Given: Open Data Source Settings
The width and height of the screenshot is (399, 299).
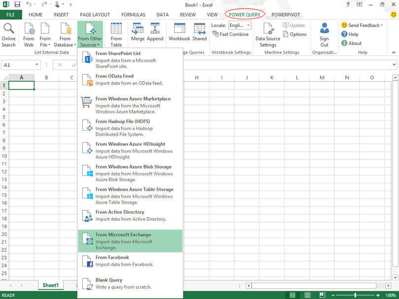Looking at the screenshot, I should [x=268, y=35].
